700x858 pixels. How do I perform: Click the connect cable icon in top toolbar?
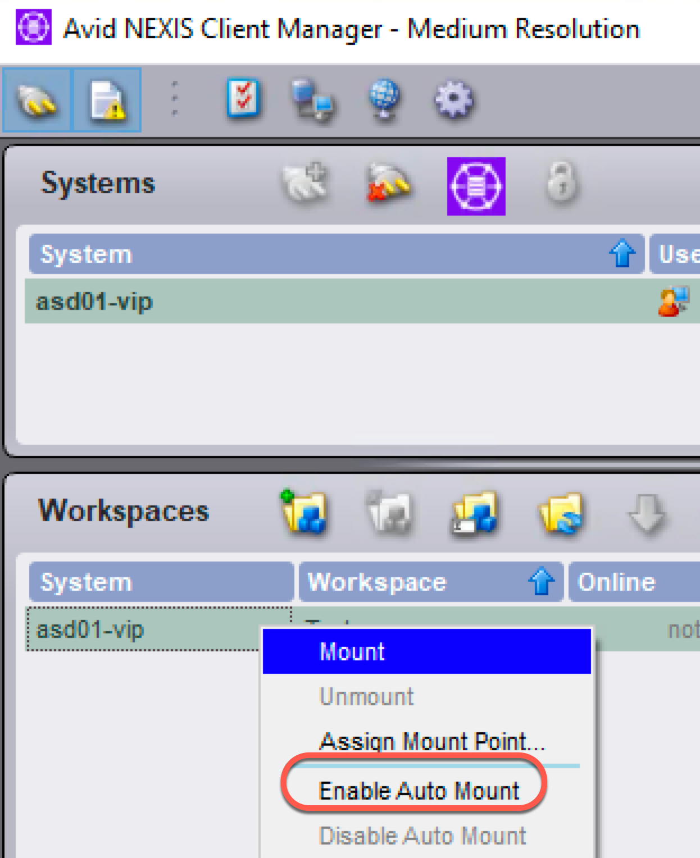click(37, 101)
